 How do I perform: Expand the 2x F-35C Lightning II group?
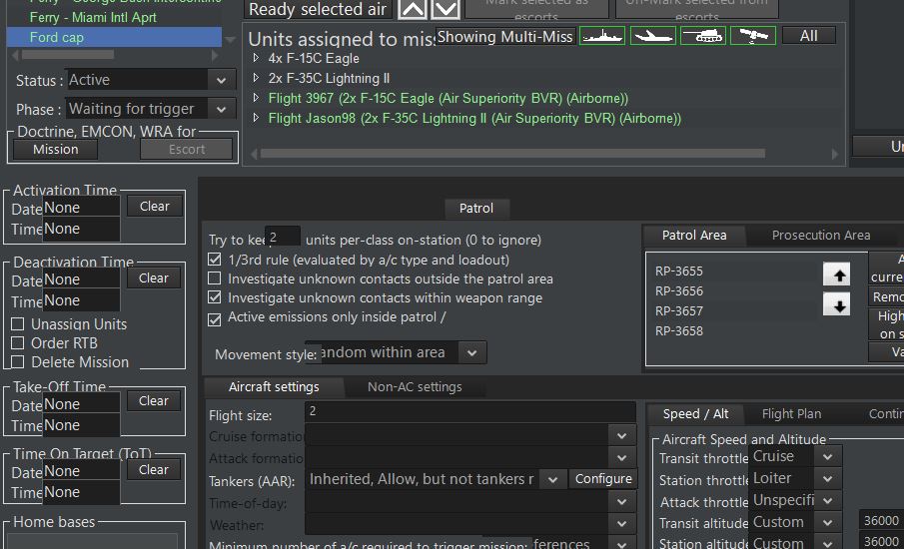256,77
